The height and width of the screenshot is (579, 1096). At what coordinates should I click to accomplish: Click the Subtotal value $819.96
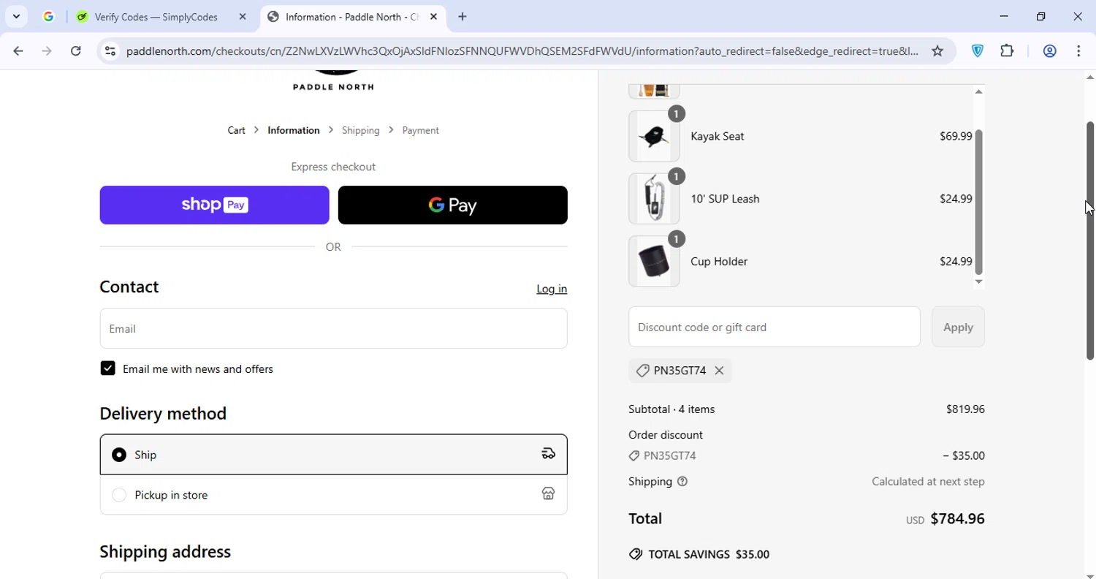(965, 409)
